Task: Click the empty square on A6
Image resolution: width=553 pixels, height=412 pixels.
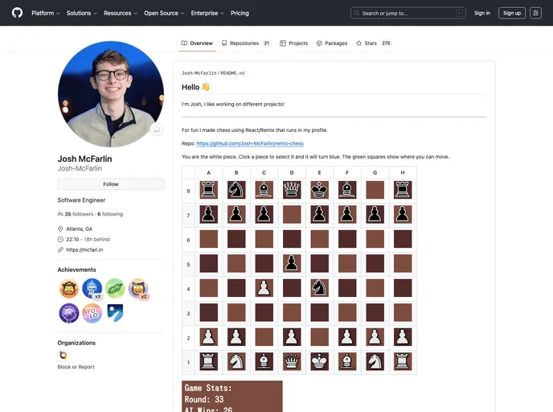Action: tap(208, 239)
